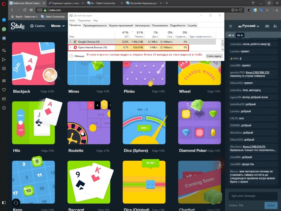The image size is (281, 211).
Task: Open the Русский language dropdown
Action: point(249,26)
